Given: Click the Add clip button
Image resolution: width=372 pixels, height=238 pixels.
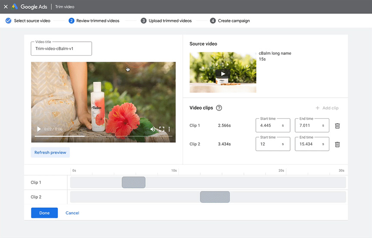Looking at the screenshot, I should point(327,108).
